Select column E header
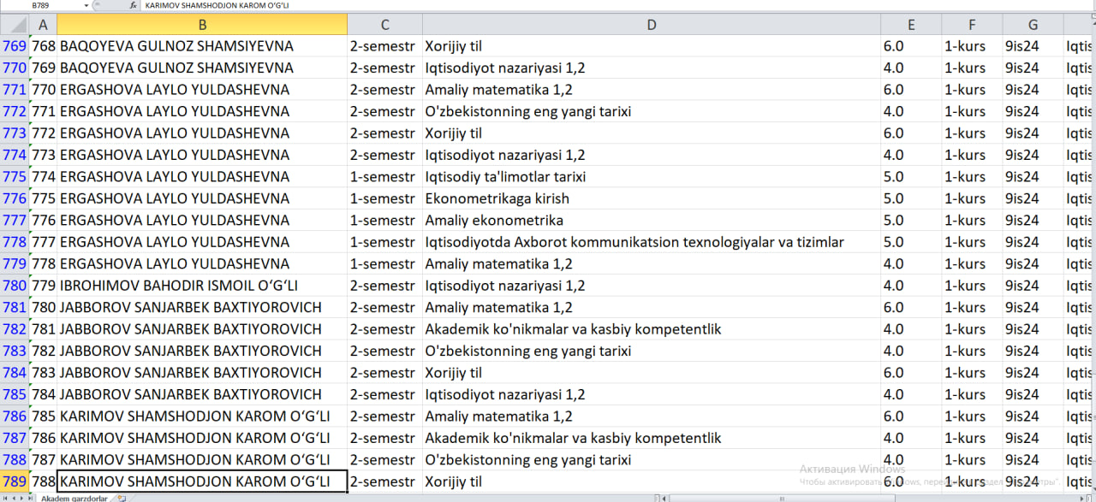 [911, 25]
